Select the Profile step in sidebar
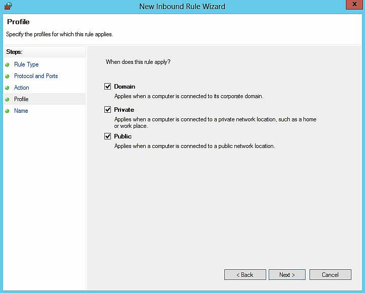 [21, 99]
